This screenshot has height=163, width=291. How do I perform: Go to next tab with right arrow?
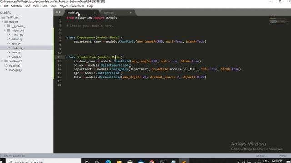(60, 12)
